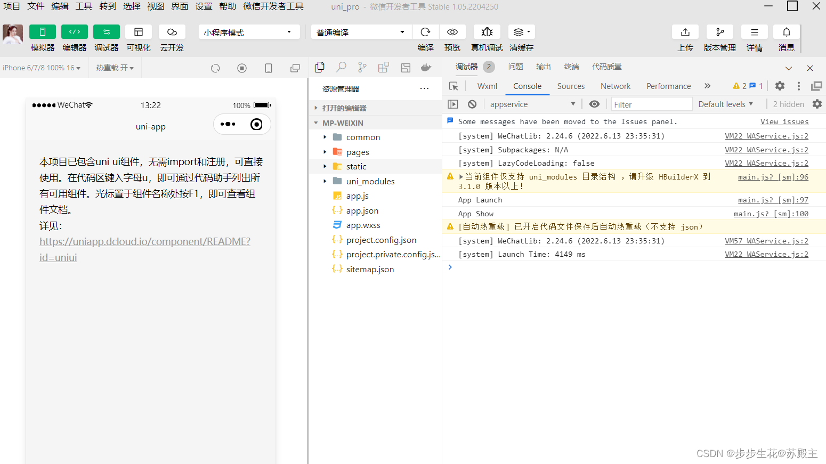Open appservice context dropdown
826x464 pixels.
[532, 104]
